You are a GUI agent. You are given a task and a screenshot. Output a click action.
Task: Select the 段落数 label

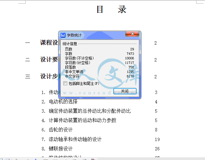pyautogui.click(x=70, y=67)
